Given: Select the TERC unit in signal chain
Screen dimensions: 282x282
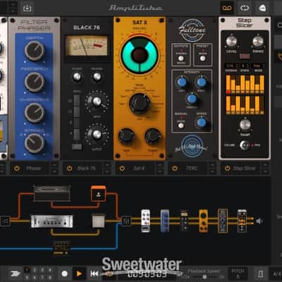Looking at the screenshot, I should (x=223, y=221).
